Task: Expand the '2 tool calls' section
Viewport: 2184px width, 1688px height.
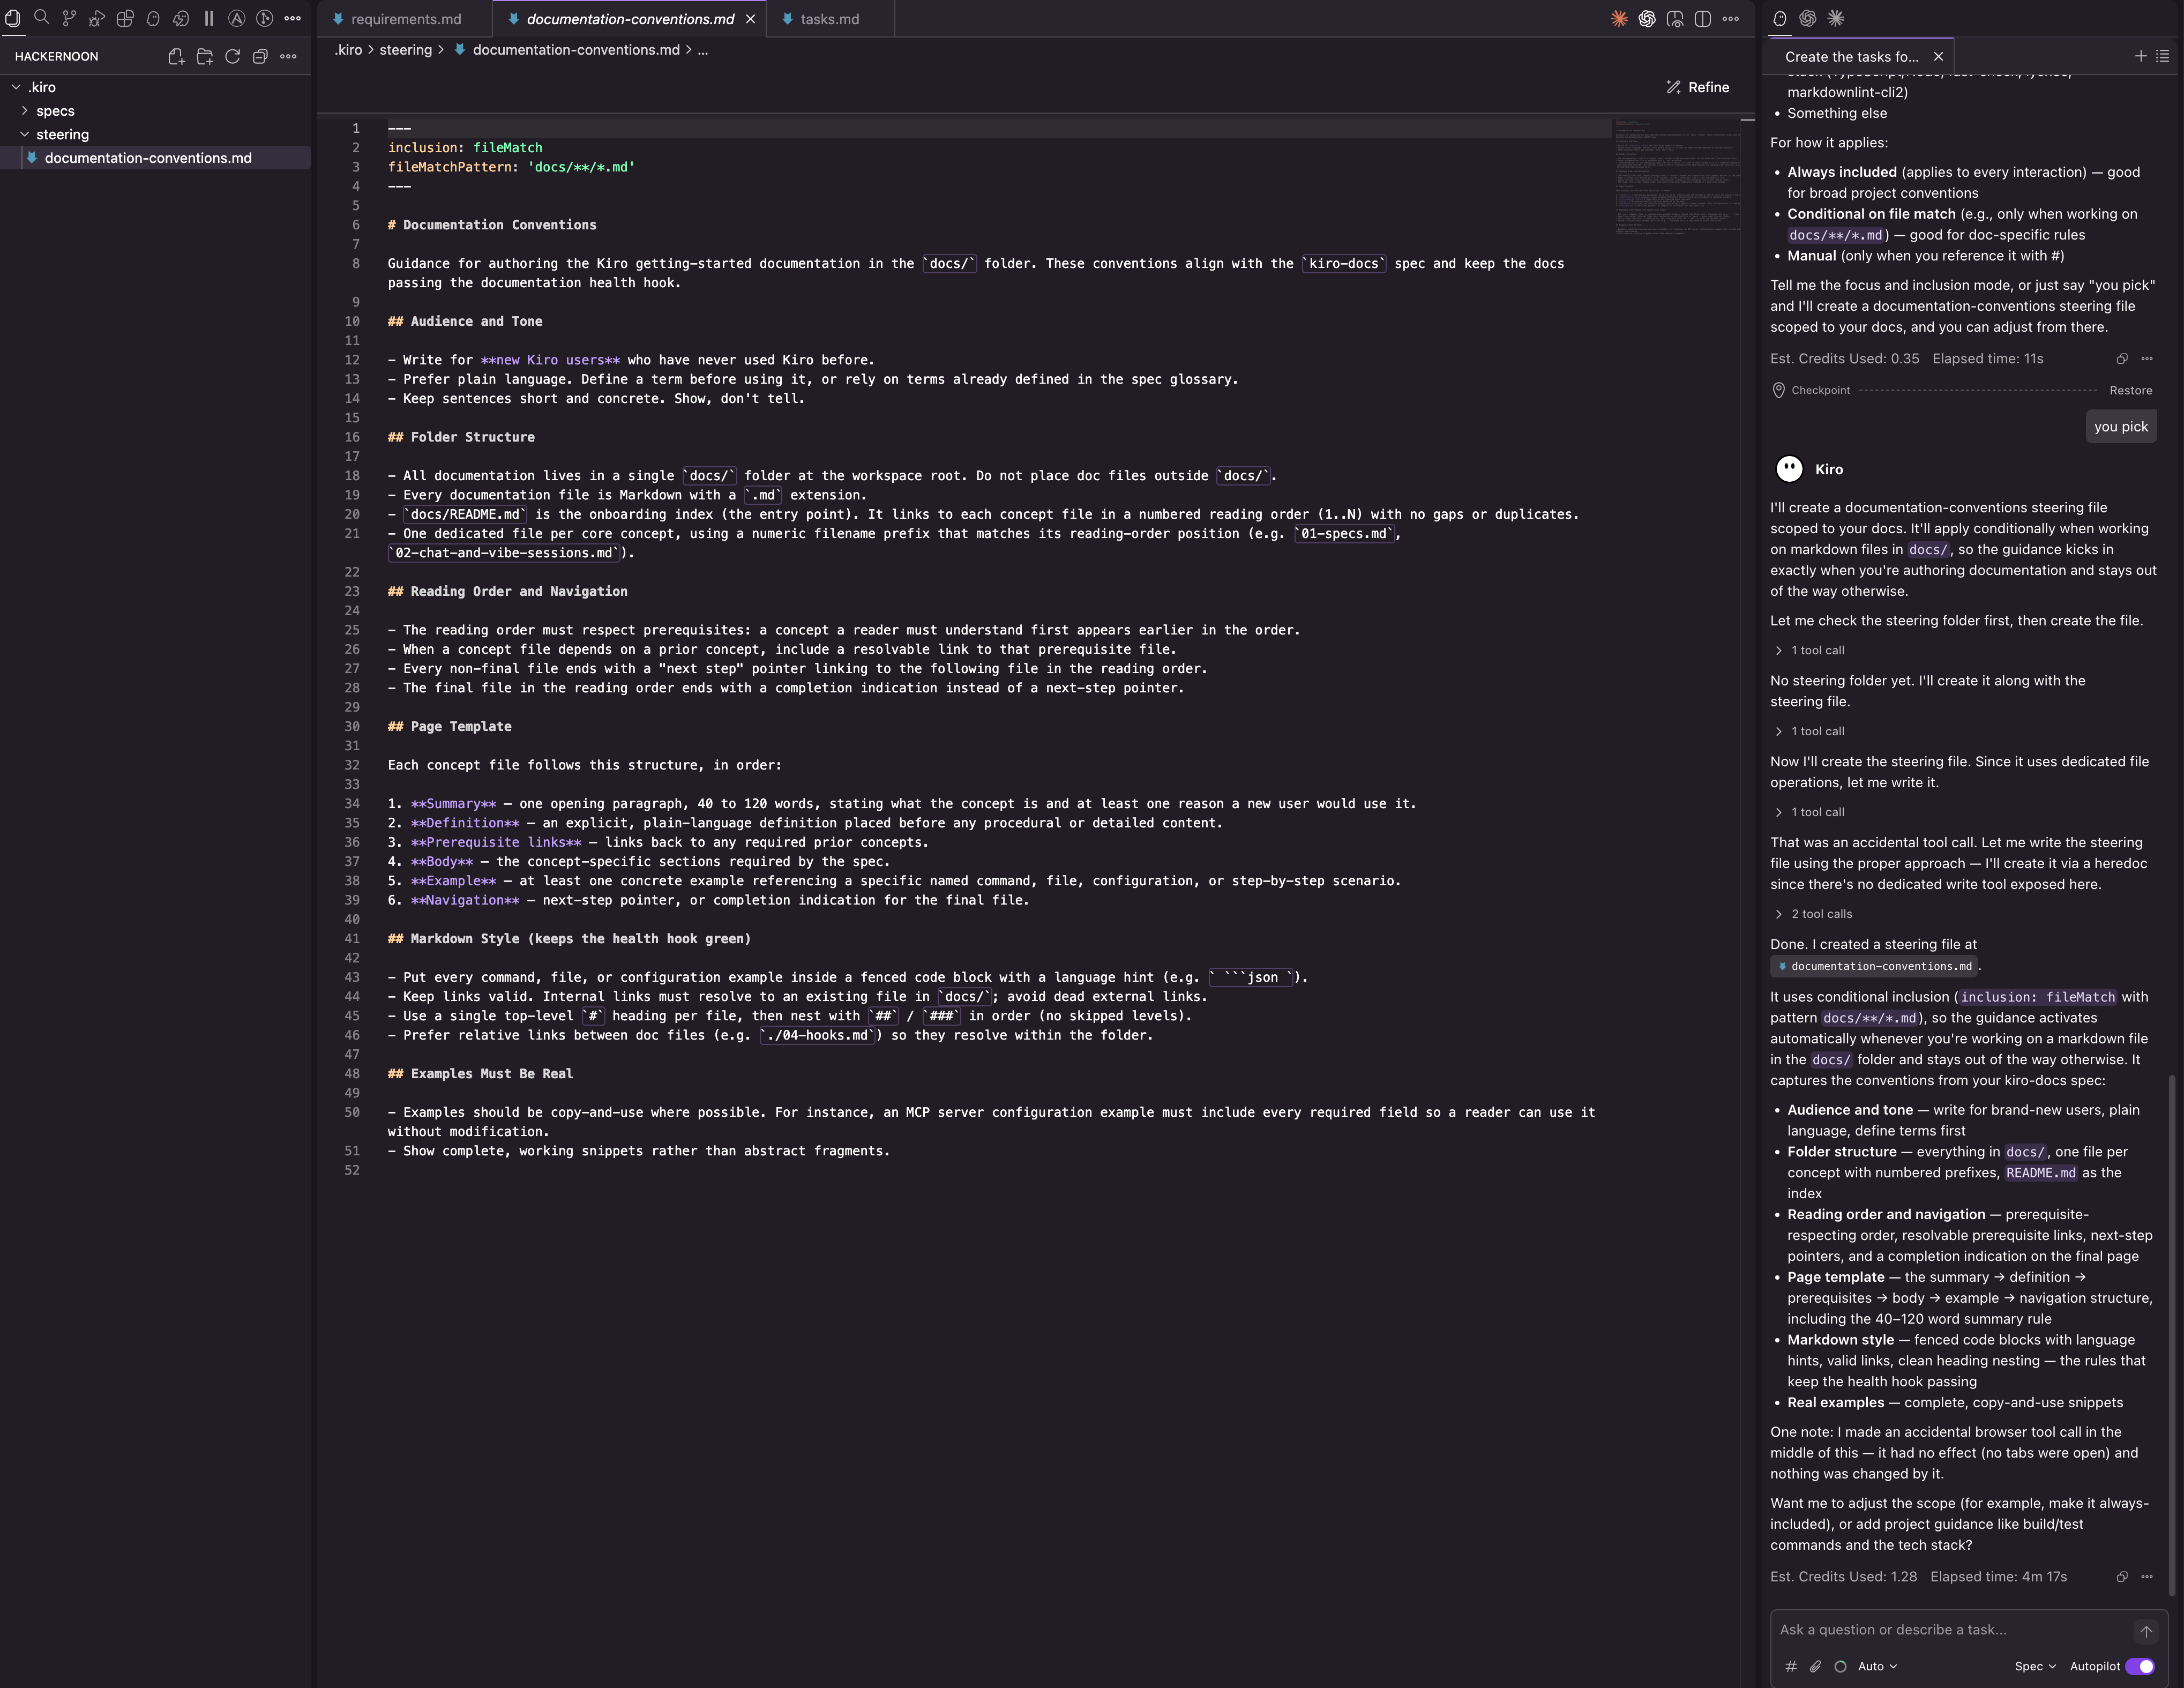Action: 1813,914
